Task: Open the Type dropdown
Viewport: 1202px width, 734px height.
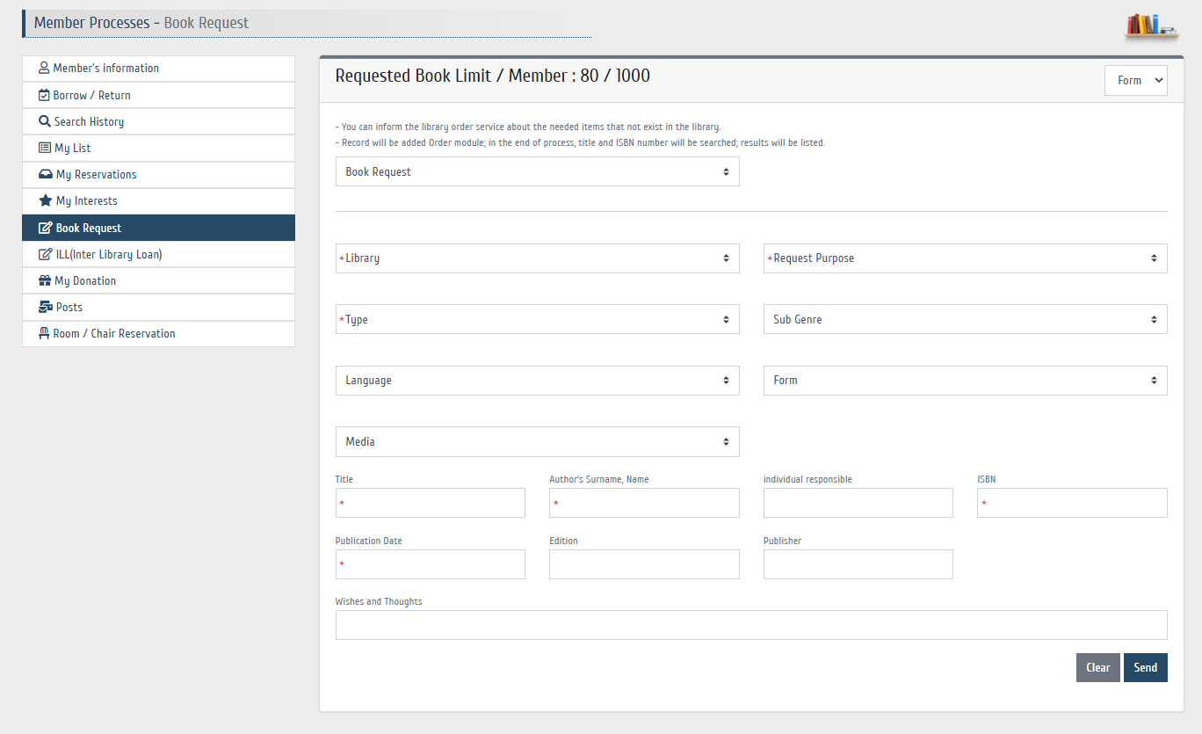Action: (x=537, y=319)
